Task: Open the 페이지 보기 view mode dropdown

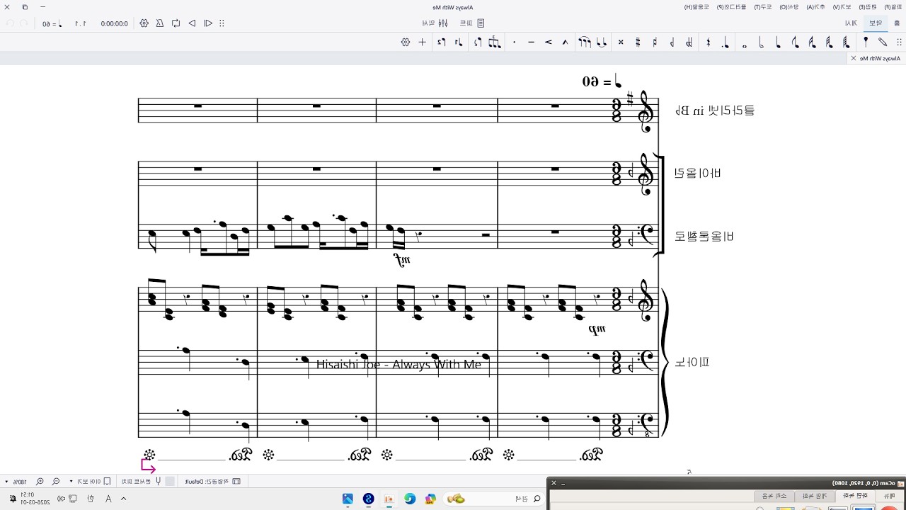Action: (x=90, y=481)
